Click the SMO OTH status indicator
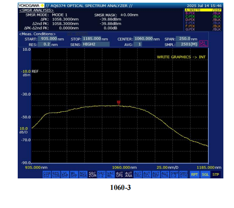This screenshot has width=234, height=208. [183, 174]
